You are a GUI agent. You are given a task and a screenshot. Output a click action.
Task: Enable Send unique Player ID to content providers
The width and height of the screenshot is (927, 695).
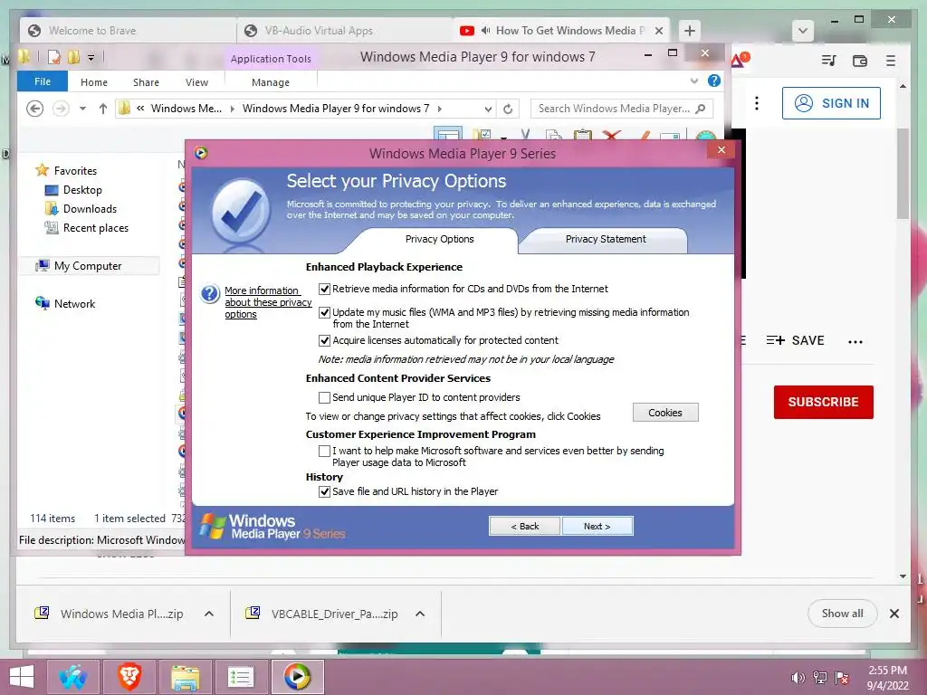tap(324, 398)
